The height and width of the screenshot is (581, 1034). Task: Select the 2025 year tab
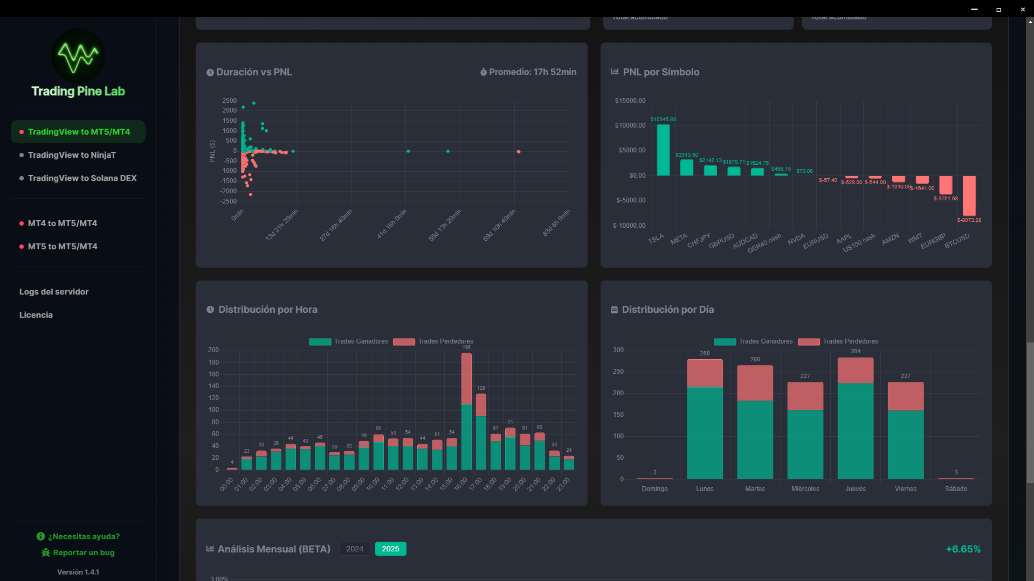pyautogui.click(x=390, y=549)
